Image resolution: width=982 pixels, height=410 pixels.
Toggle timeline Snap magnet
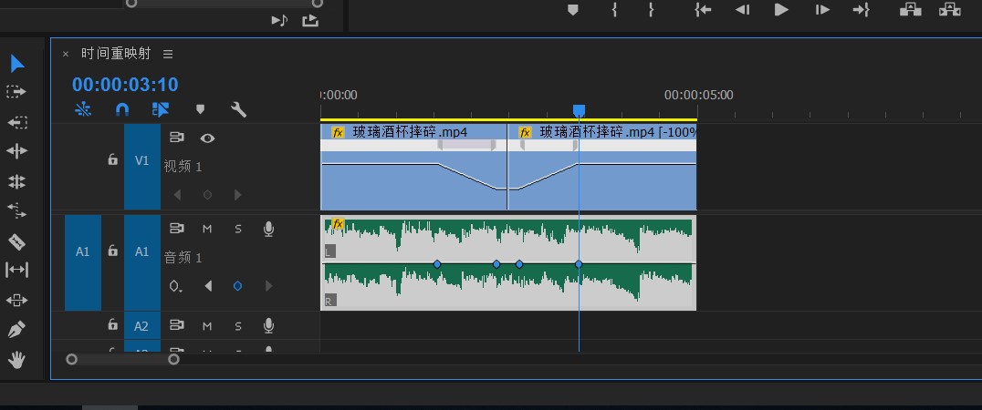tap(122, 110)
